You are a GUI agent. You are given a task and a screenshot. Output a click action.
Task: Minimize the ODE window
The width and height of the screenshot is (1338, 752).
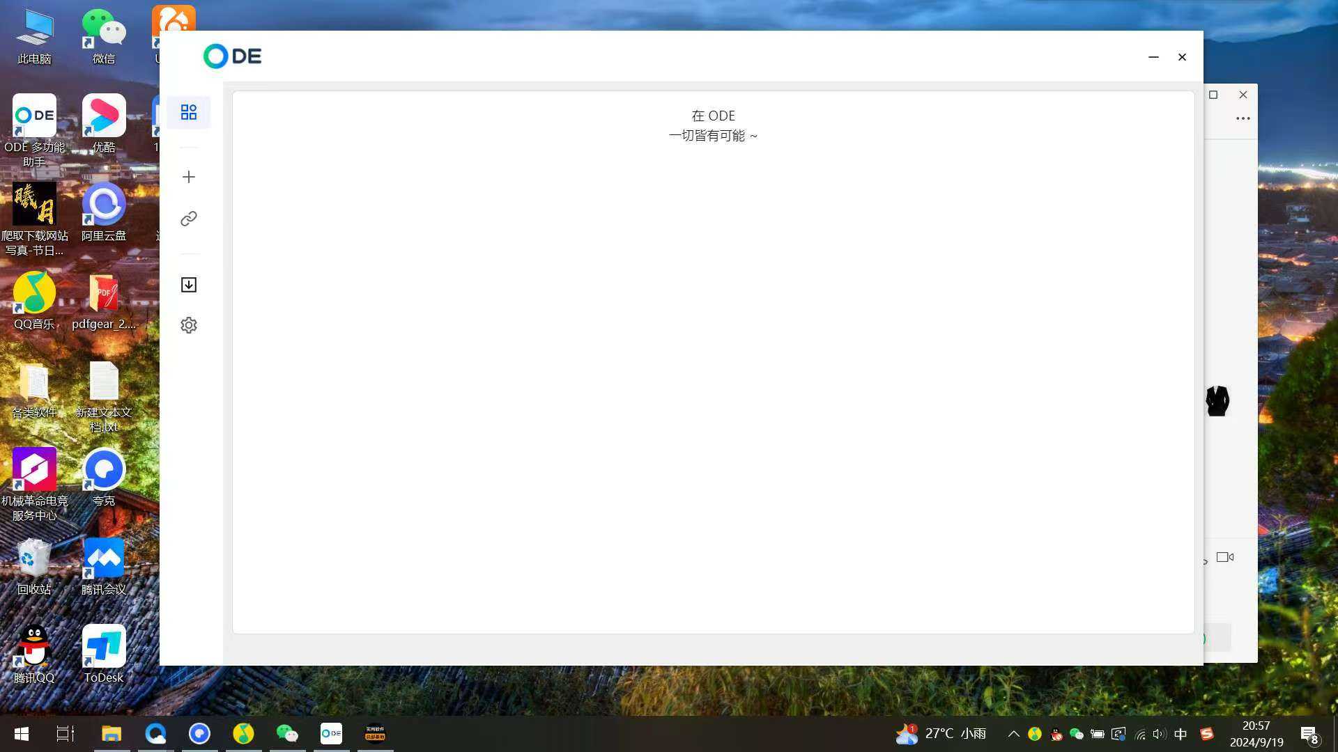click(x=1153, y=57)
